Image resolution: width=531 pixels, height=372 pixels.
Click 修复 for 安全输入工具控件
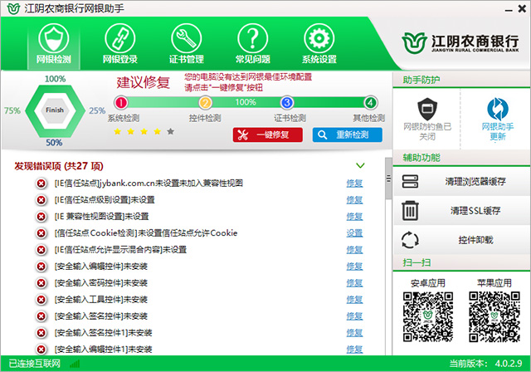click(x=354, y=300)
